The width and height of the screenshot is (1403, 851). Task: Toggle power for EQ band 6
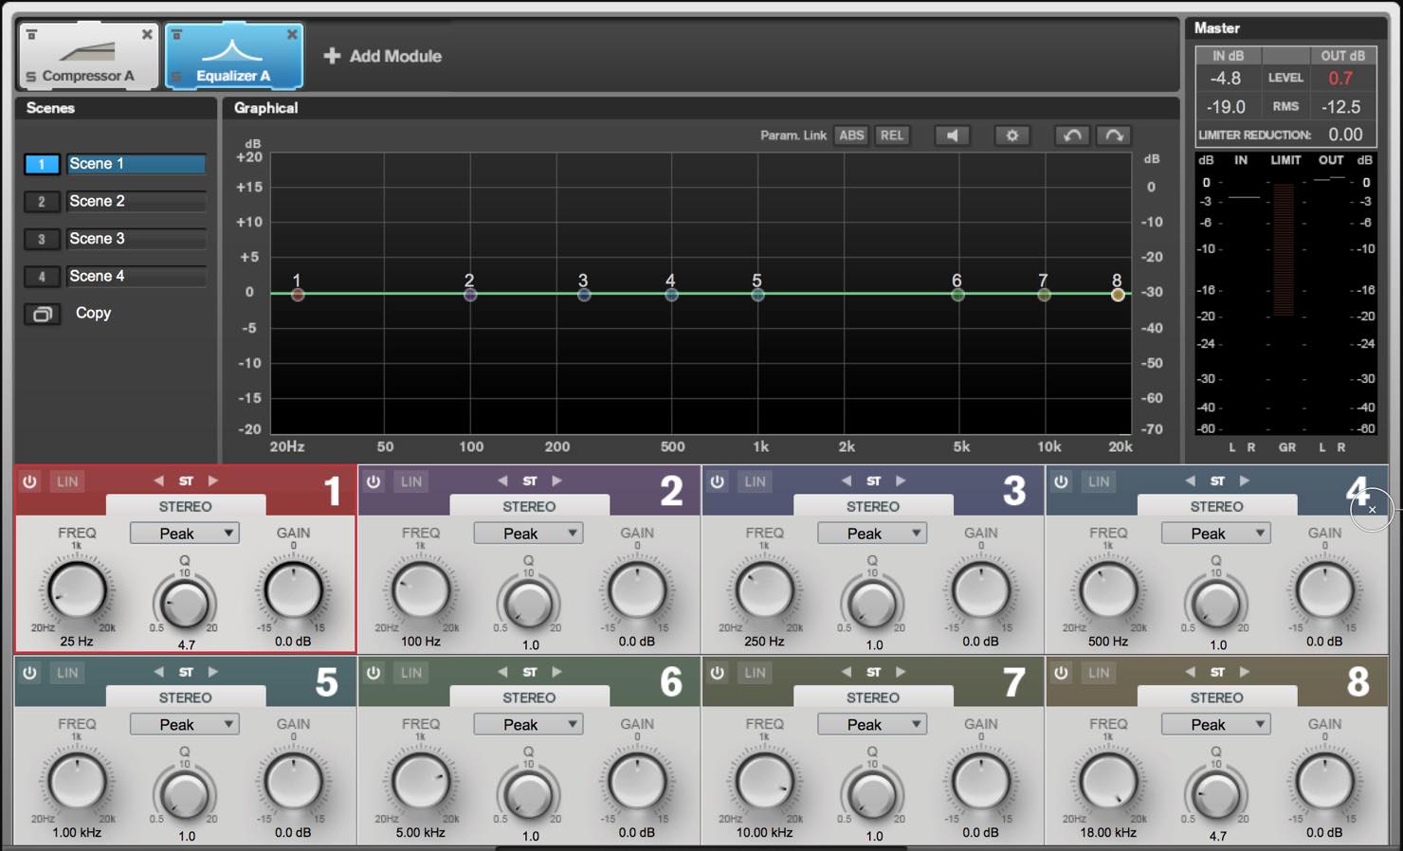point(374,673)
